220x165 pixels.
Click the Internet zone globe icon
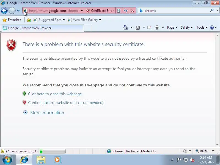[x=109, y=151]
